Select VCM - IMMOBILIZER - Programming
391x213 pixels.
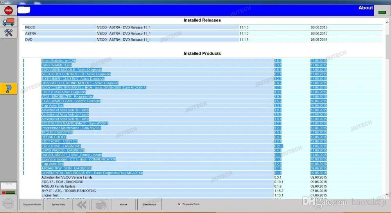(x=202, y=97)
